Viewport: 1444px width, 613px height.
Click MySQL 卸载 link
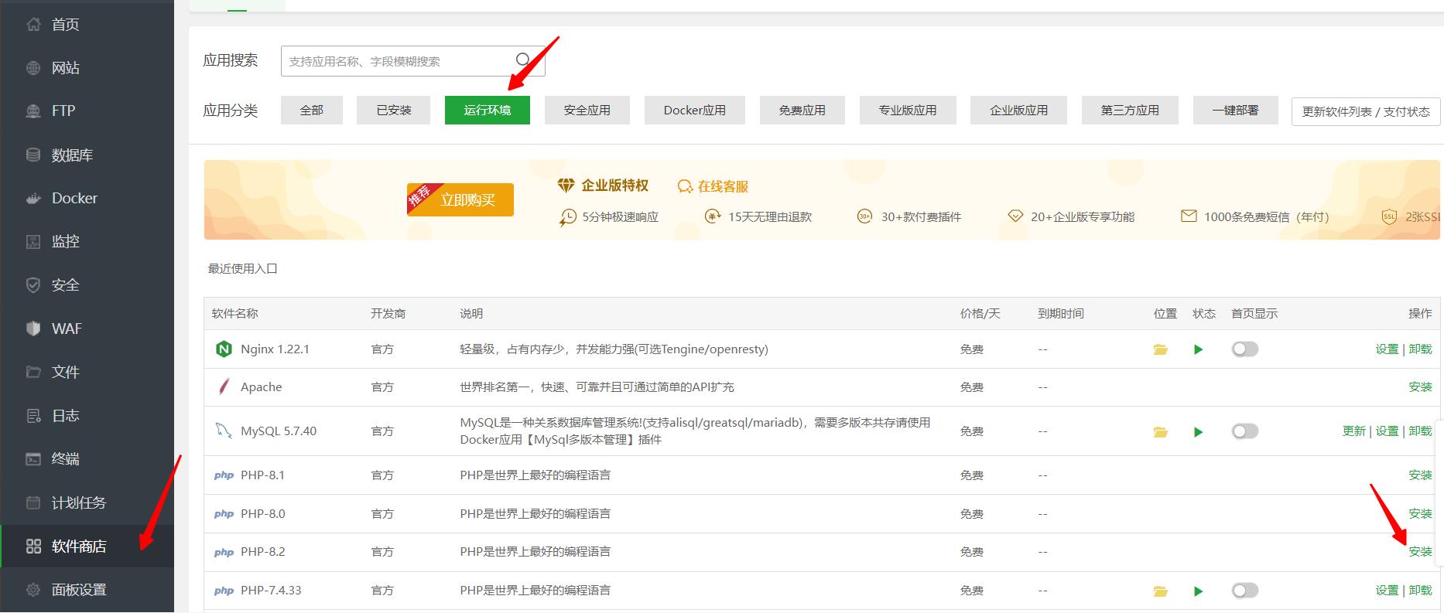(x=1420, y=431)
